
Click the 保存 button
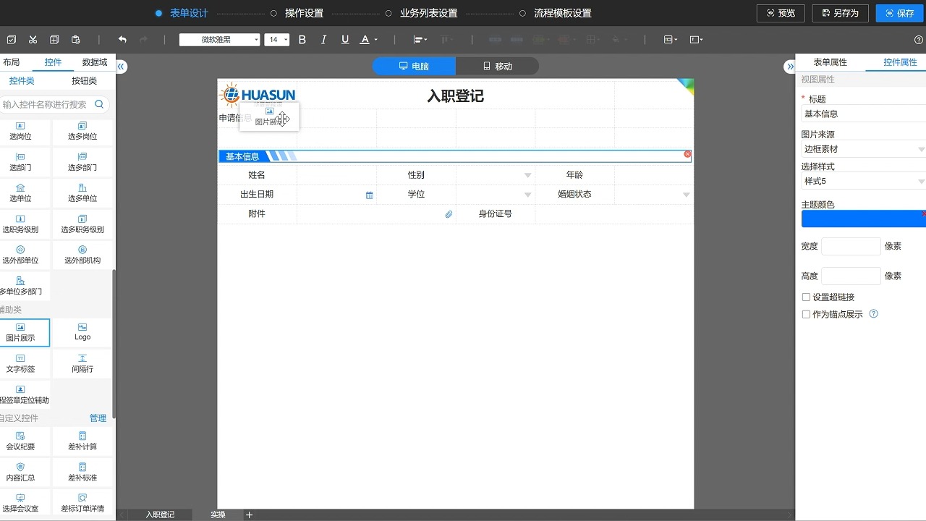point(899,13)
